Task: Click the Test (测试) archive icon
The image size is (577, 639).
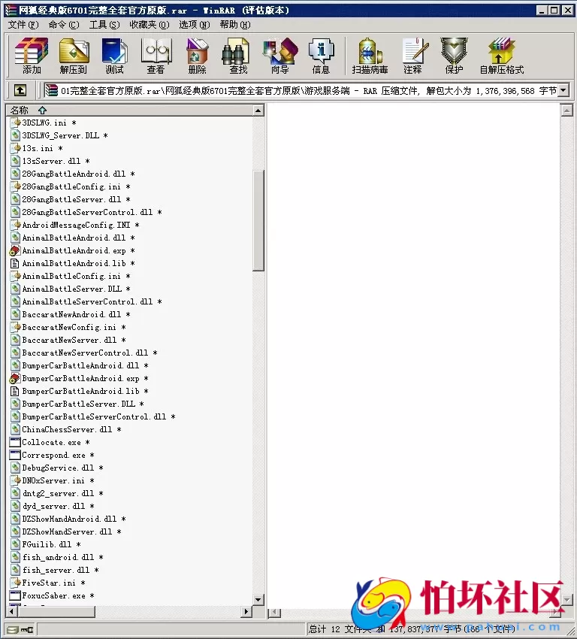Action: (115, 56)
